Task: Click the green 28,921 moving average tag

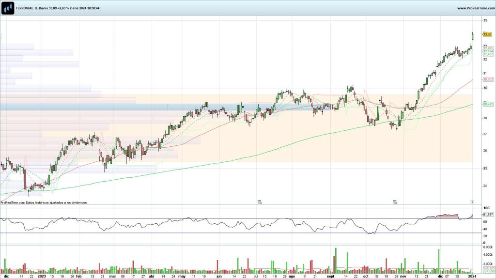Action: [487, 104]
